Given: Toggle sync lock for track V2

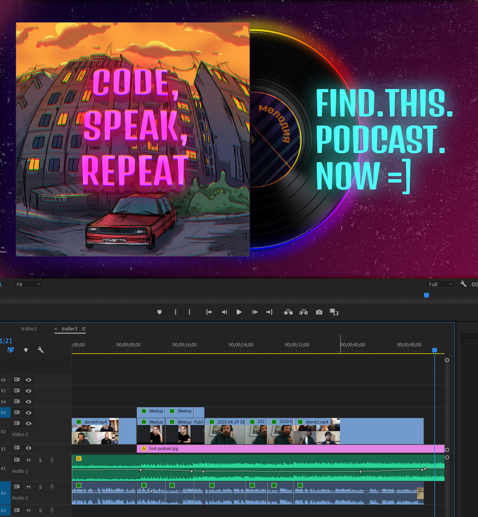Looking at the screenshot, I should pyautogui.click(x=17, y=423).
